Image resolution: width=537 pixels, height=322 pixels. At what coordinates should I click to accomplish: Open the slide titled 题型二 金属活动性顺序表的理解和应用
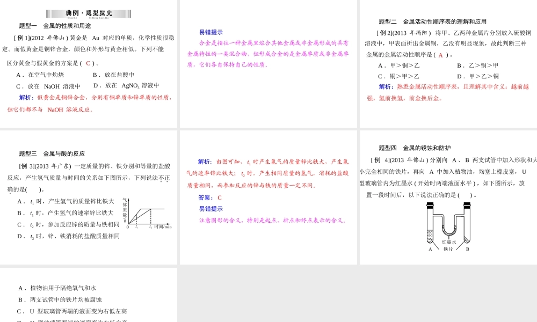point(448,64)
